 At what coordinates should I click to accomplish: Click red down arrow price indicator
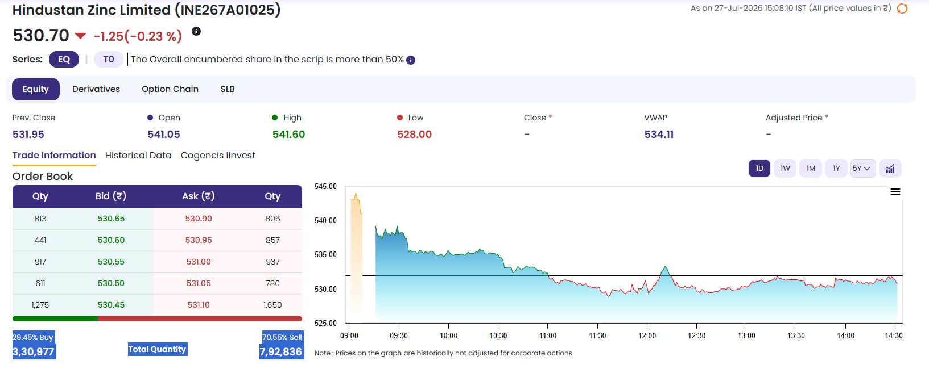[x=80, y=36]
